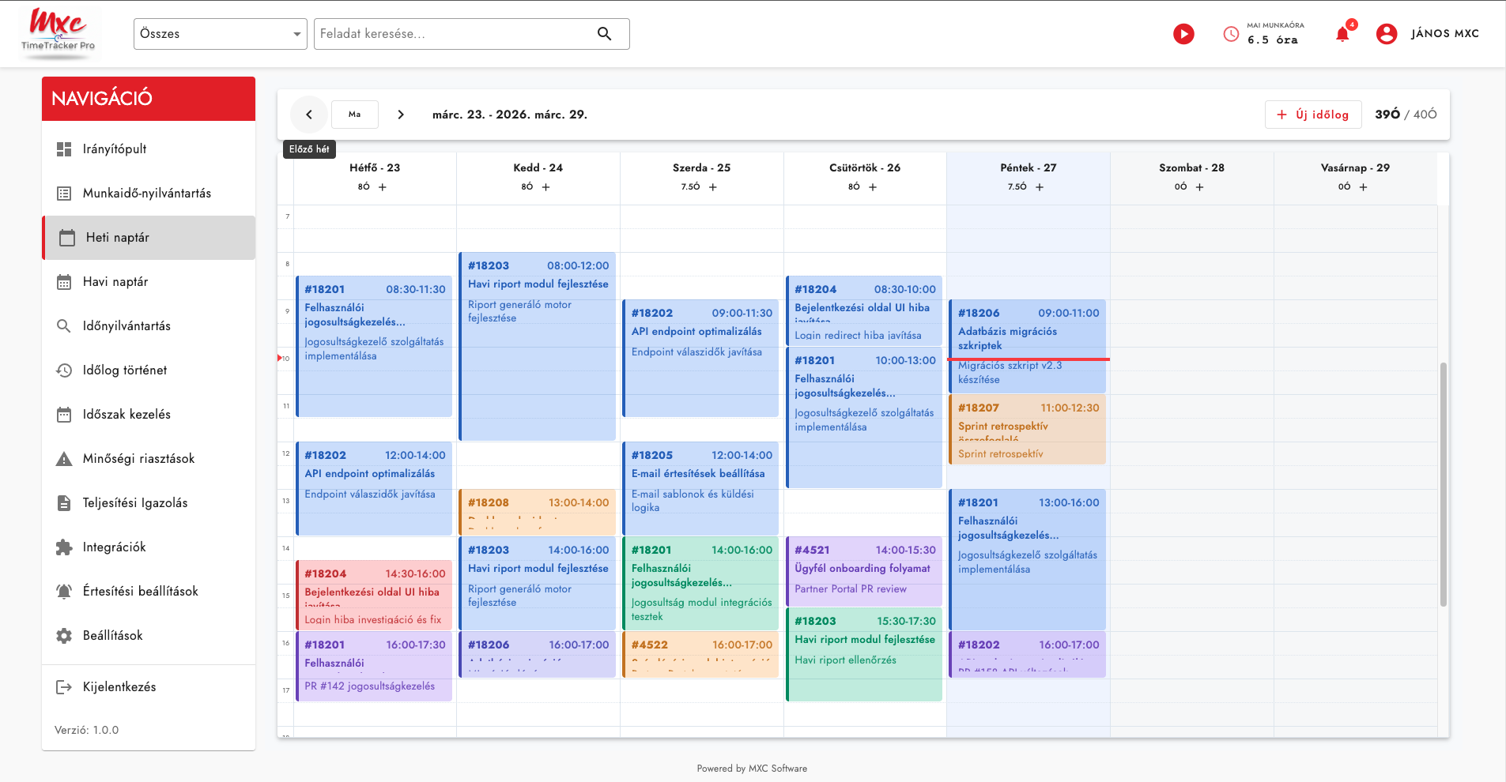Click the search magnifier icon

click(x=604, y=34)
